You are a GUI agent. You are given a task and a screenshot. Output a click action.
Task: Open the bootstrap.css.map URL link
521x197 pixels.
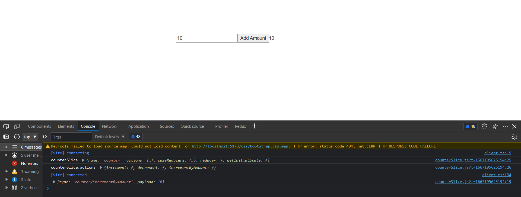tap(240, 146)
